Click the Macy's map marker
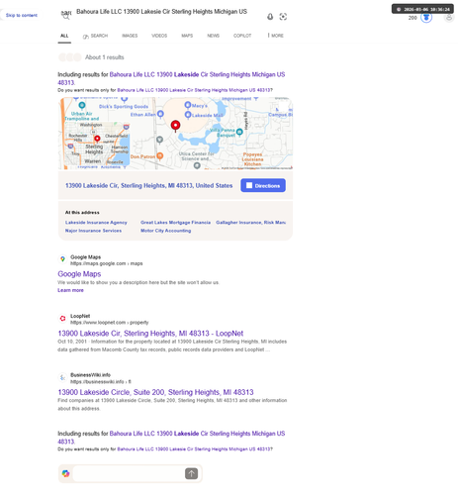The image size is (458, 495). coord(188,105)
